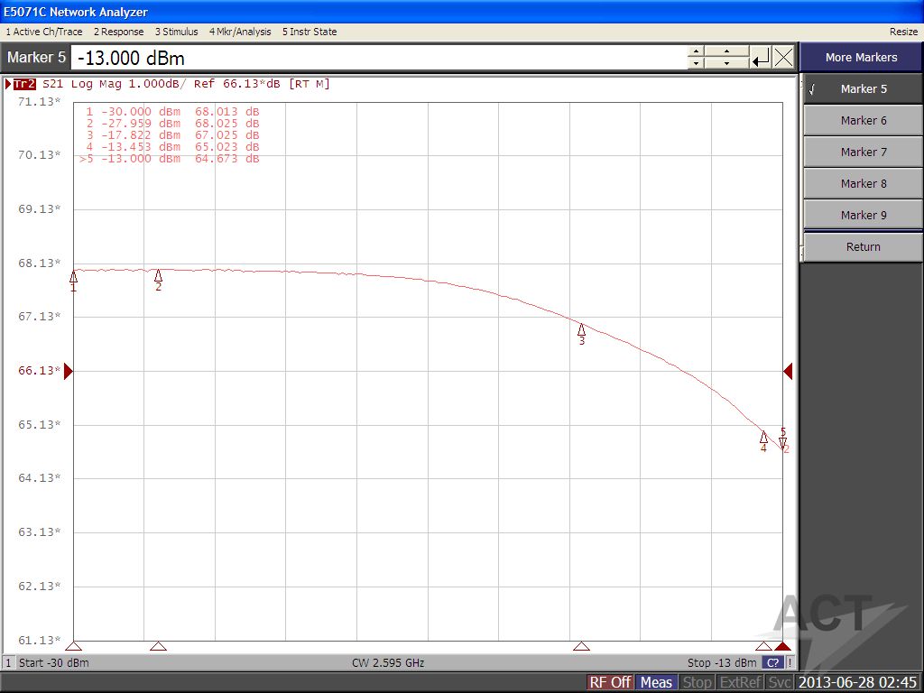The height and width of the screenshot is (693, 924).
Task: Click channel 1 number box at bottom
Action: click(8, 662)
